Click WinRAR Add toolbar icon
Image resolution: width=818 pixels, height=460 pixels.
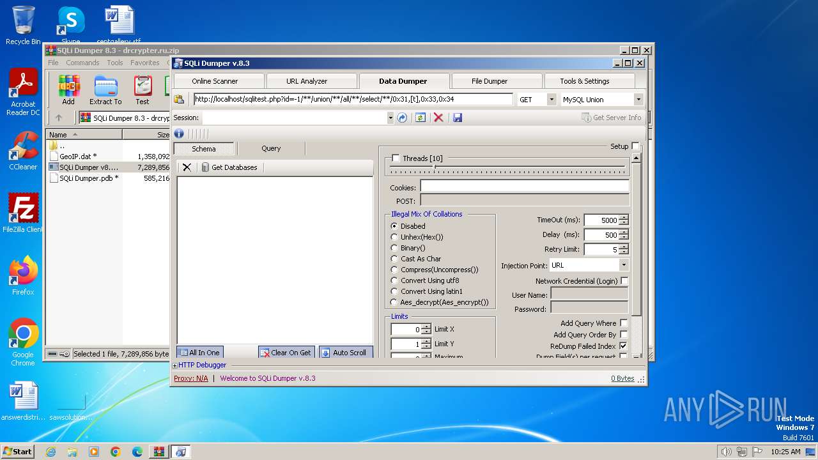click(x=68, y=90)
